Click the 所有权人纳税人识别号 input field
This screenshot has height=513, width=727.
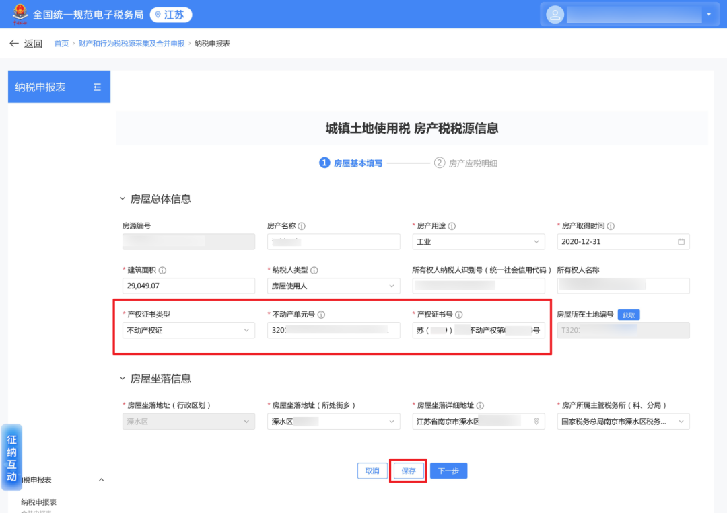pos(479,286)
